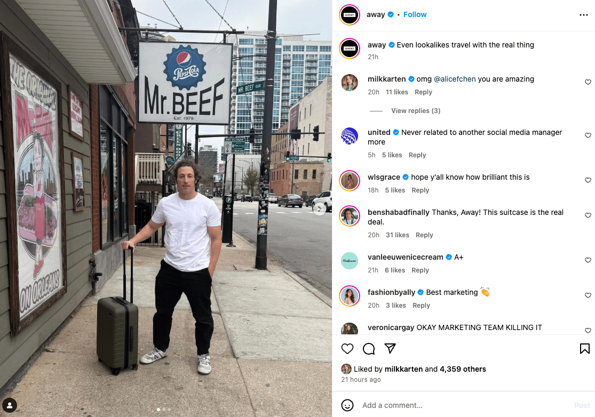595x417 pixels.
Task: Like the post with the heart icon
Action: (x=347, y=348)
